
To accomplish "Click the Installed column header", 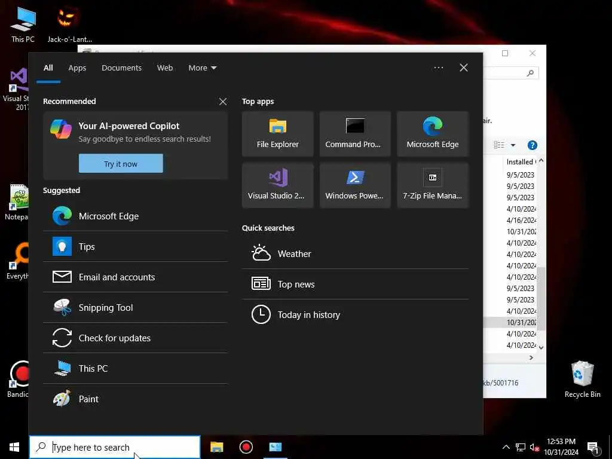I will 521,161.
